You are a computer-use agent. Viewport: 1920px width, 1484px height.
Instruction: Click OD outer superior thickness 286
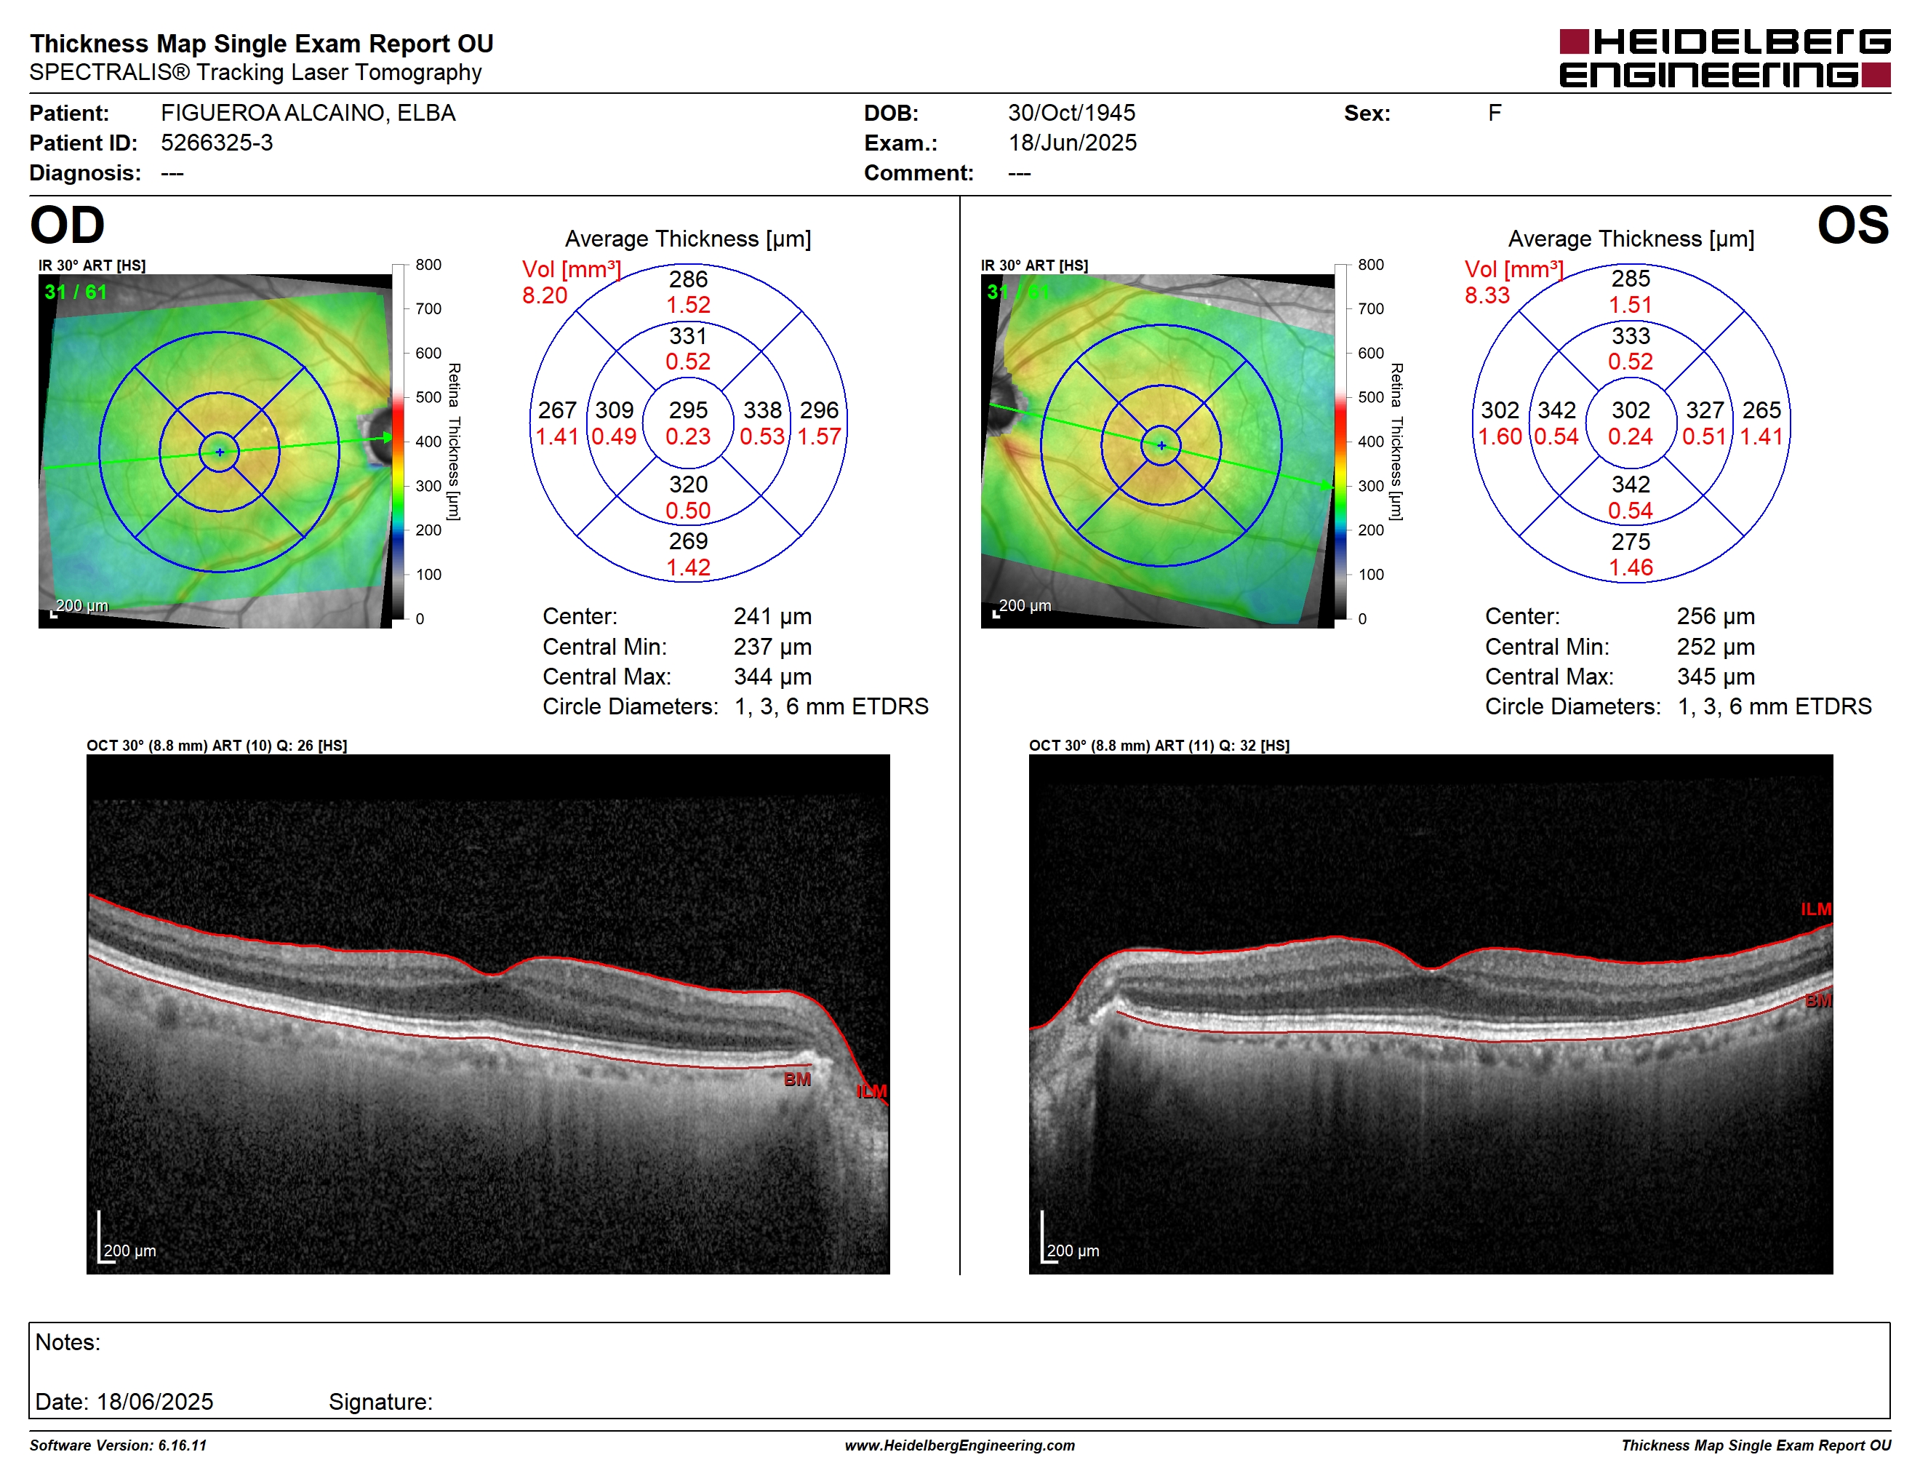tap(688, 279)
